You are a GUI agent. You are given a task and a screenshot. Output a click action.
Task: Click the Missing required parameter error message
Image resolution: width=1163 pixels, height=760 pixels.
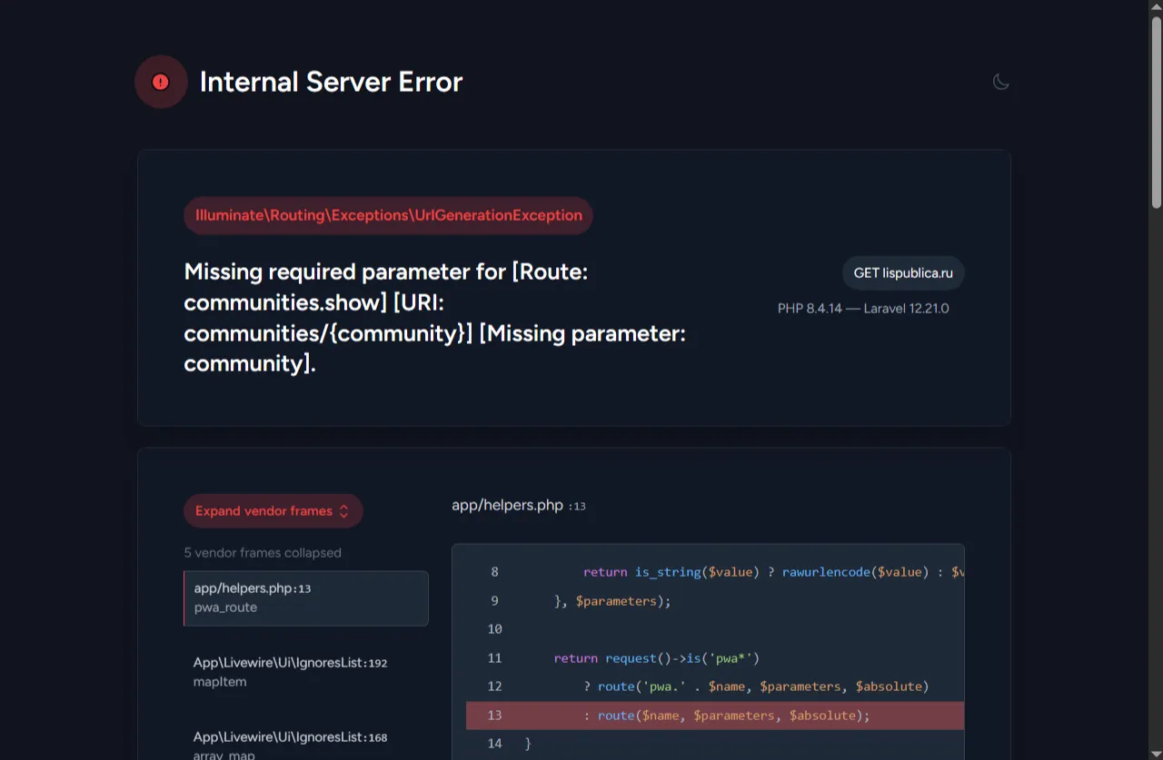434,318
